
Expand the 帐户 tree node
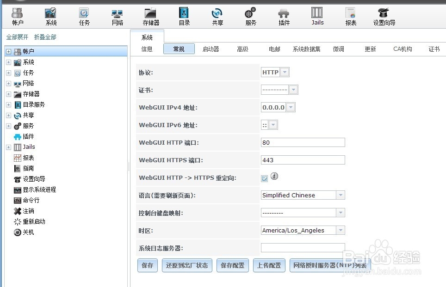(x=8, y=52)
